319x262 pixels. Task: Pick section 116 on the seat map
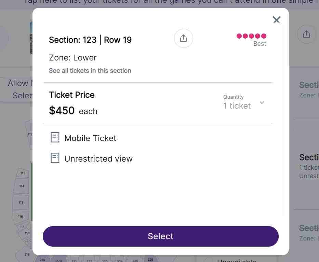coord(21,217)
